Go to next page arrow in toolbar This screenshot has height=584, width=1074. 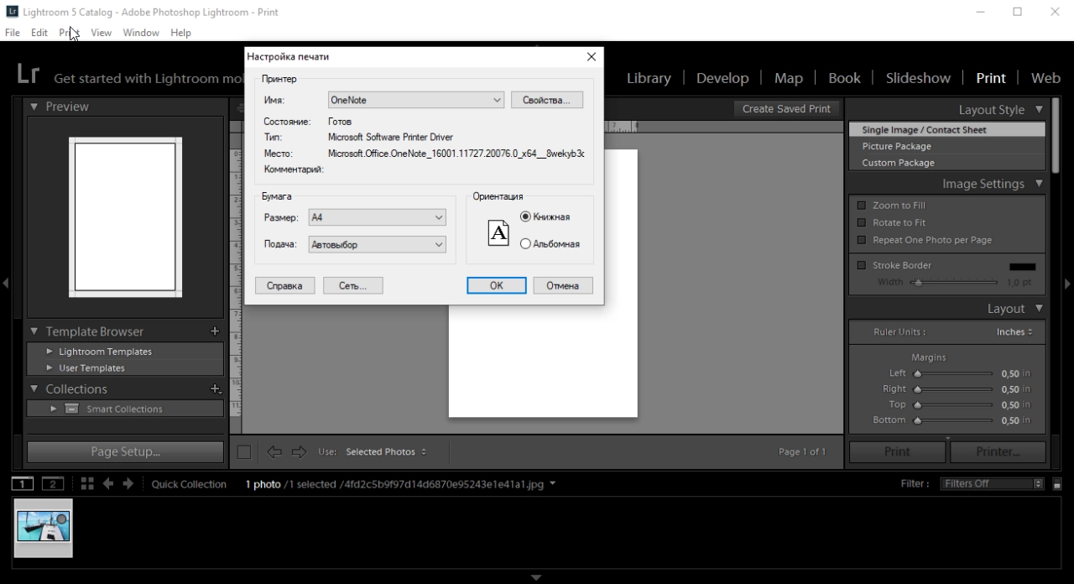click(299, 452)
